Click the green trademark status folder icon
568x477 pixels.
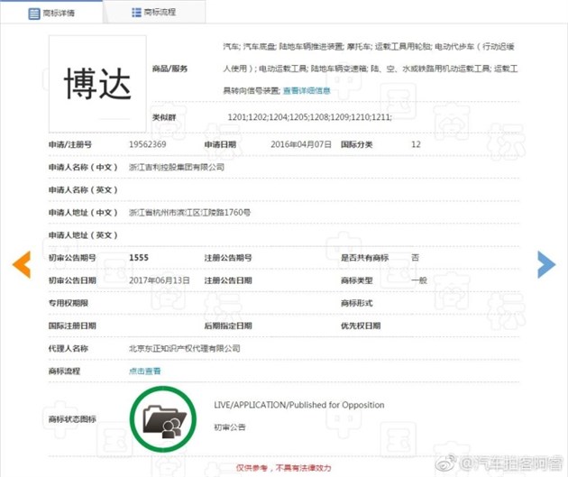coord(163,419)
